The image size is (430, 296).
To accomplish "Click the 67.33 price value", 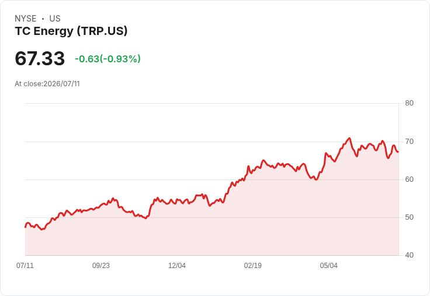I will click(x=40, y=58).
